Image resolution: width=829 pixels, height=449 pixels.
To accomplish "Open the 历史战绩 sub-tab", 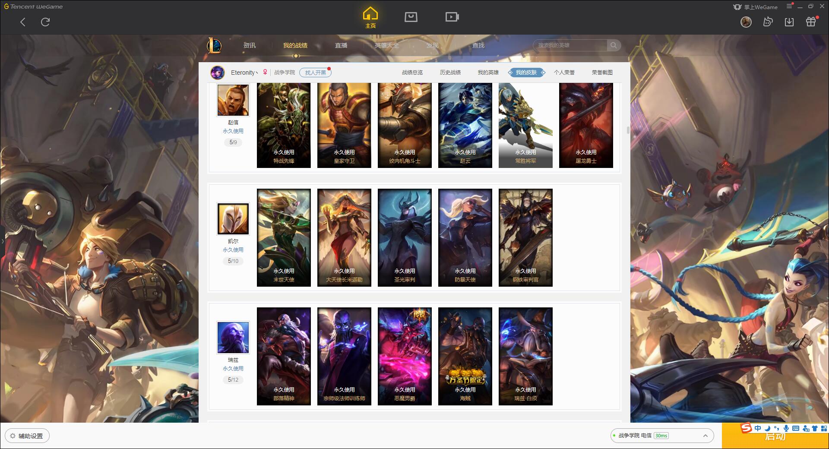I will [x=450, y=73].
